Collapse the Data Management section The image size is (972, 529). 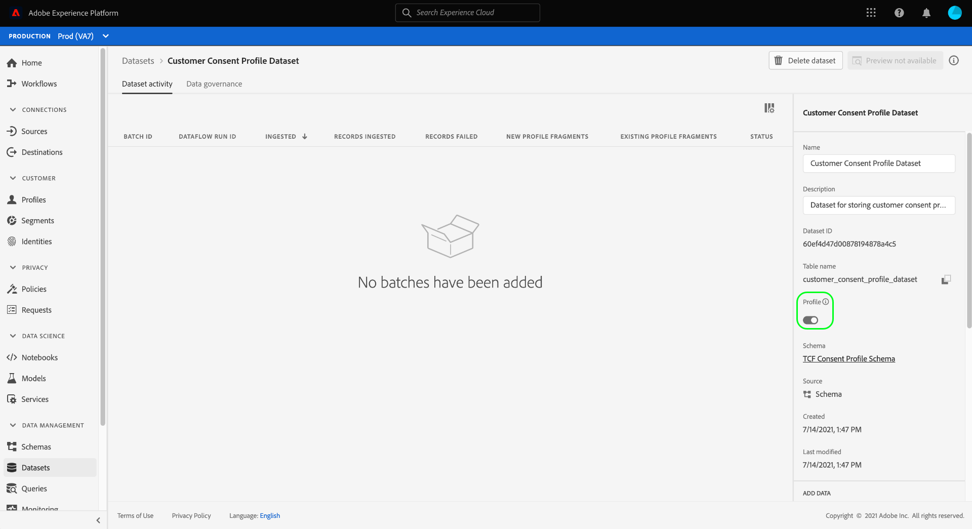tap(13, 425)
